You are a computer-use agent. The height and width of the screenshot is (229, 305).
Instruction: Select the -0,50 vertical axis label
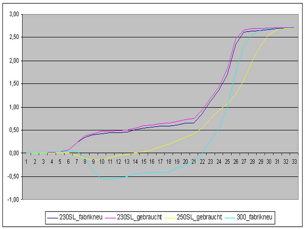pyautogui.click(x=13, y=176)
